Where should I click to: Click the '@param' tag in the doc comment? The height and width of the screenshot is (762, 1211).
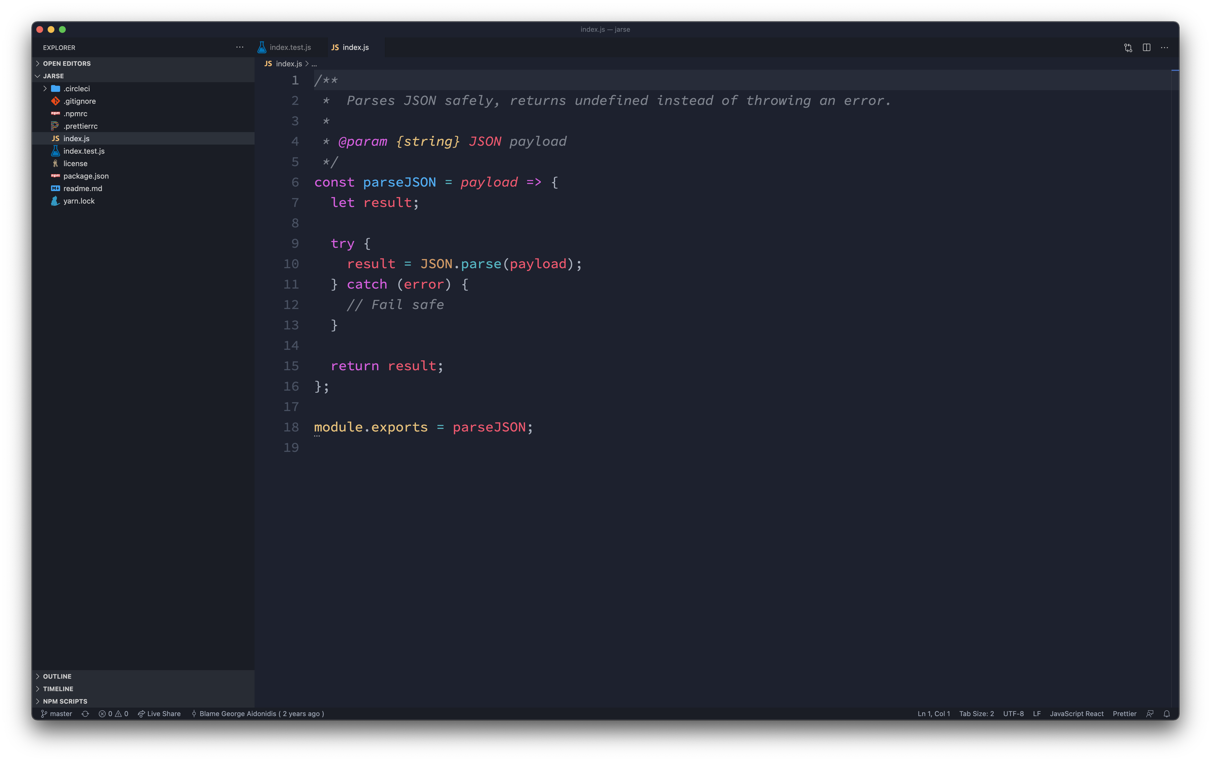coord(363,141)
